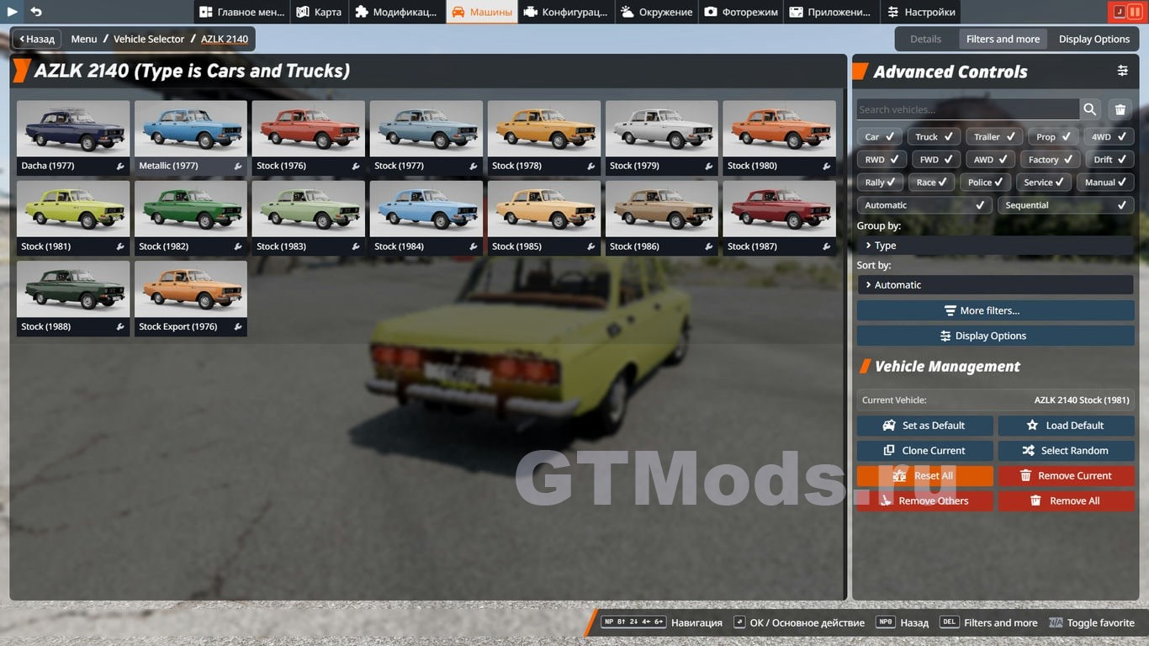Switch to the Details tab

925,39
